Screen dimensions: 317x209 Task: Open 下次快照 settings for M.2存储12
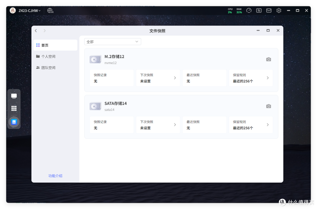coord(158,78)
